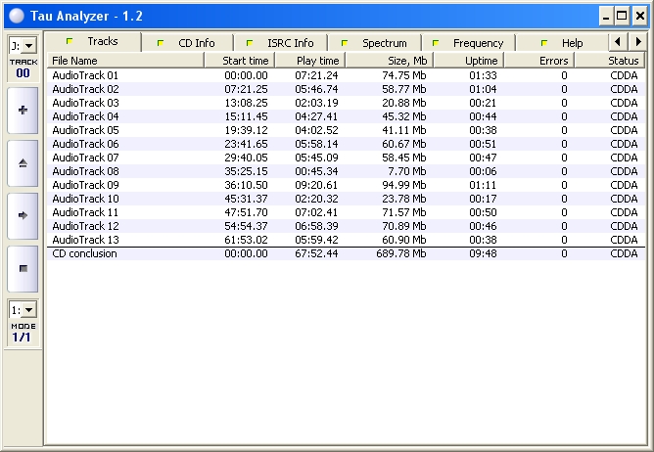Click the plus button in left sidebar

[23, 110]
